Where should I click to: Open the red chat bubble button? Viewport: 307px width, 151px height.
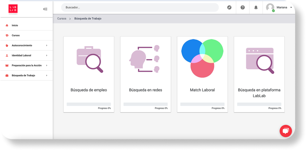click(285, 131)
